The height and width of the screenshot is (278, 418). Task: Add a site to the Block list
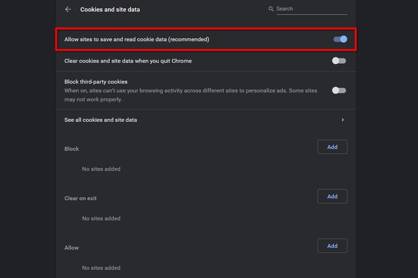332,147
